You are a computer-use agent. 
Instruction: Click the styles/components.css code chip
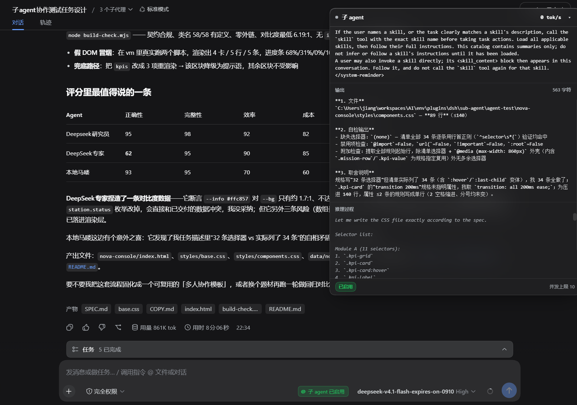pyautogui.click(x=268, y=256)
